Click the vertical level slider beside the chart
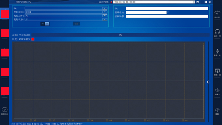This screenshot has height=125, width=222. (208, 82)
